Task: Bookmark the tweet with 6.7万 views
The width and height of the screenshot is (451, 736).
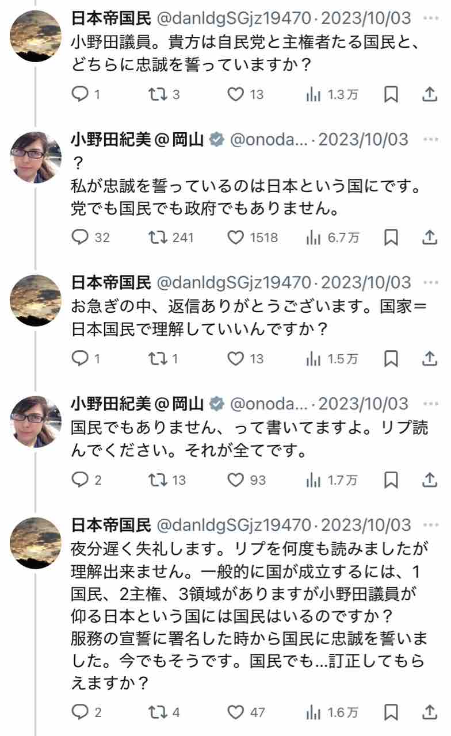Action: click(x=391, y=237)
